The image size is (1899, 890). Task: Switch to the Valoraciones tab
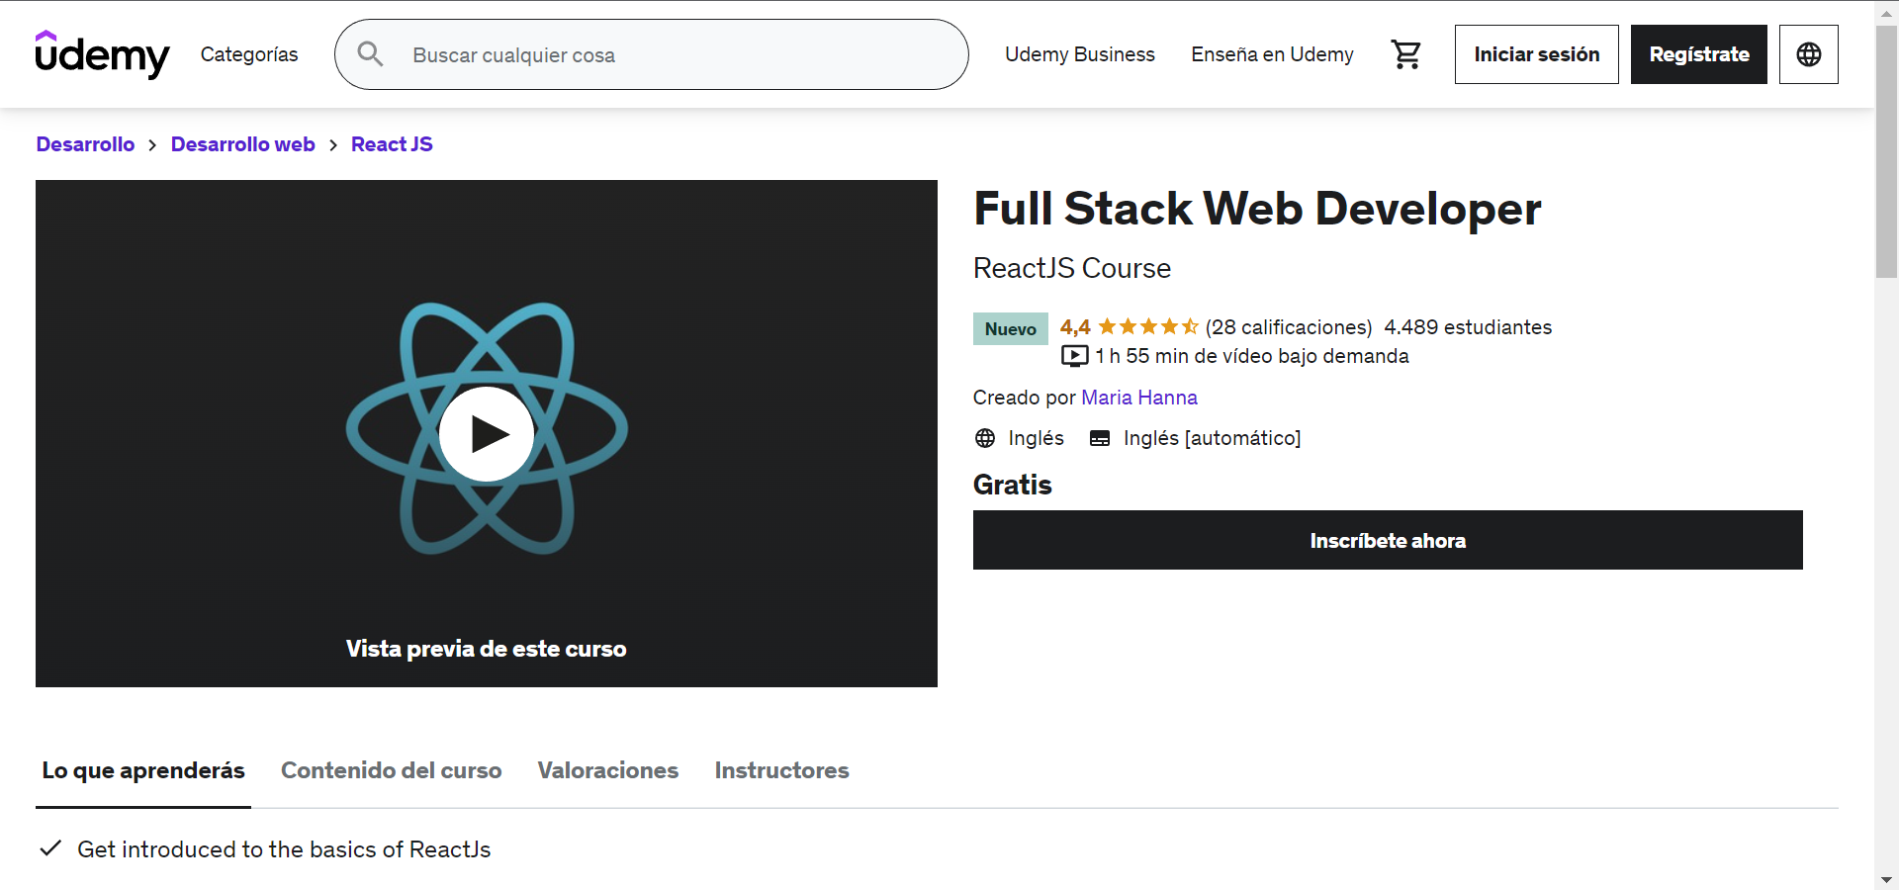click(608, 770)
